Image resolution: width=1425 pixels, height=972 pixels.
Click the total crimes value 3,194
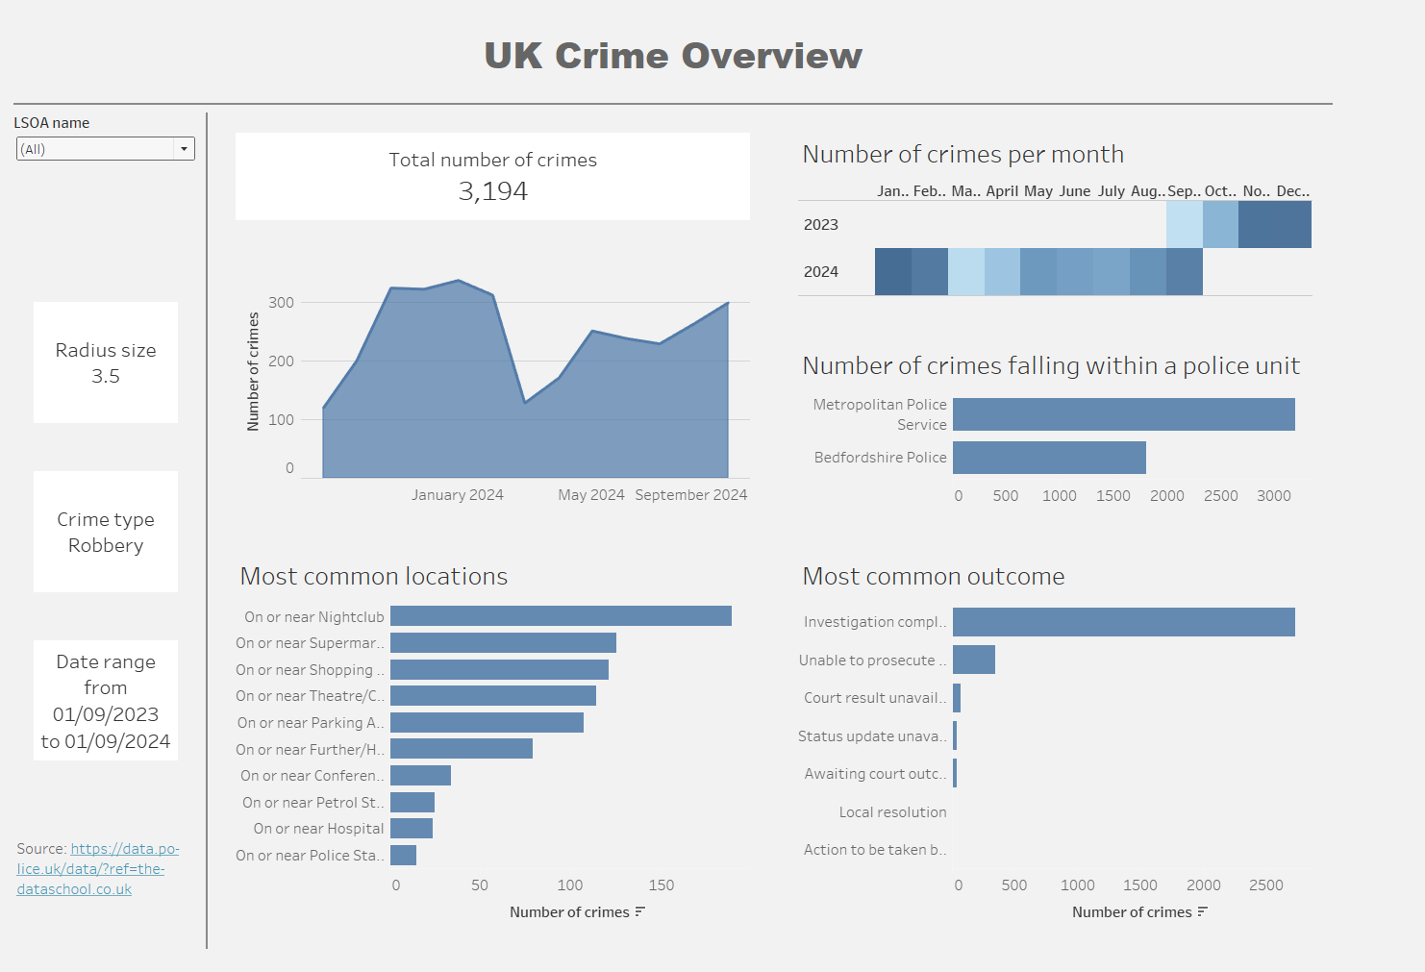(x=493, y=191)
